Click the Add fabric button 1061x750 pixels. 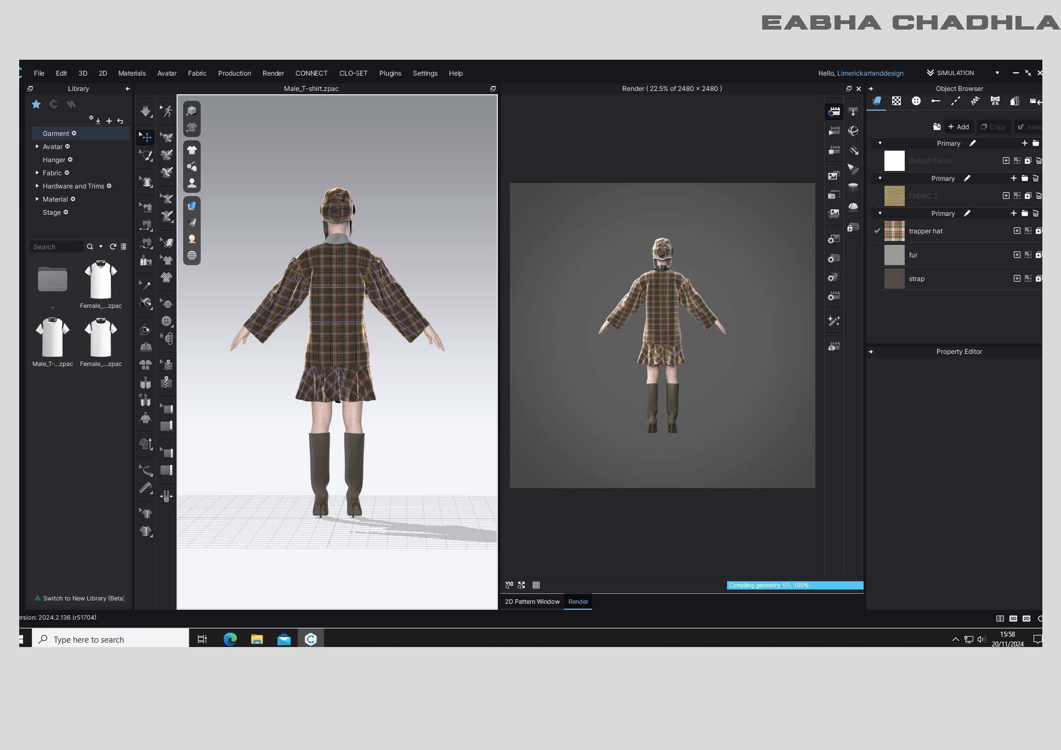[958, 127]
